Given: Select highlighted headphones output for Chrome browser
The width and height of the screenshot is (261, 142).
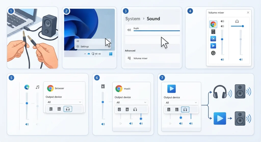Looking at the screenshot, I should click(68, 109).
